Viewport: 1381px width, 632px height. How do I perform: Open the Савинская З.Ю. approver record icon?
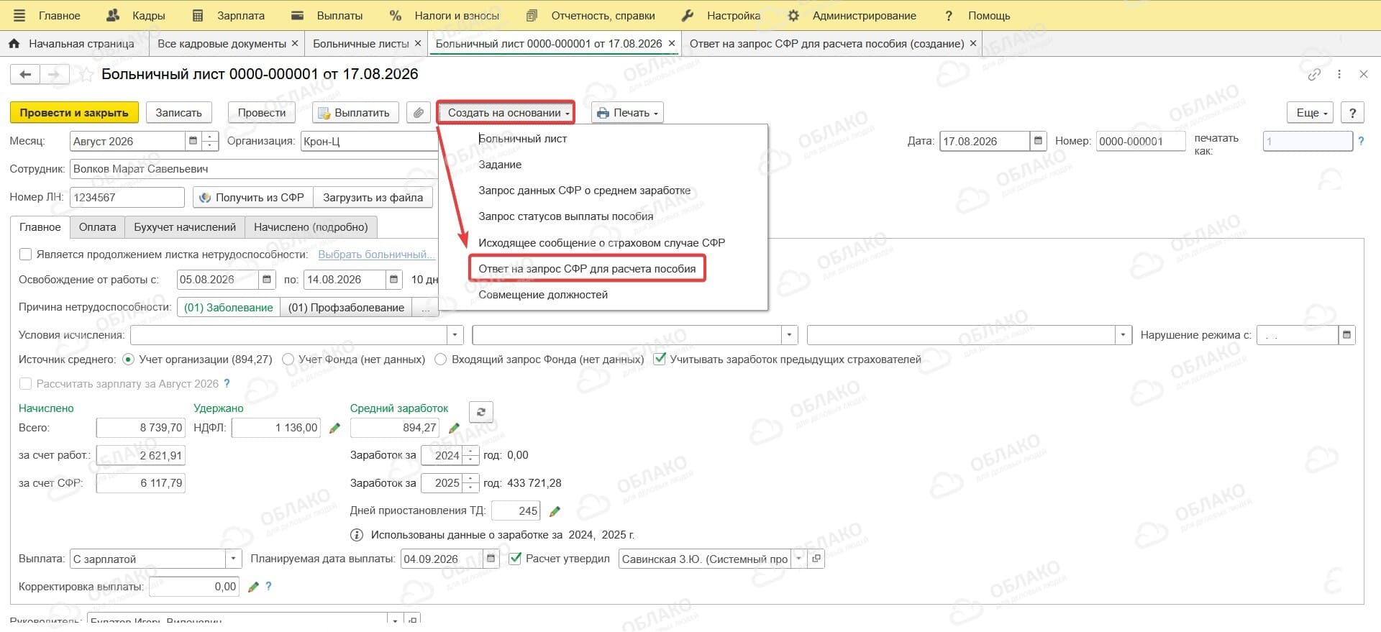tap(816, 559)
